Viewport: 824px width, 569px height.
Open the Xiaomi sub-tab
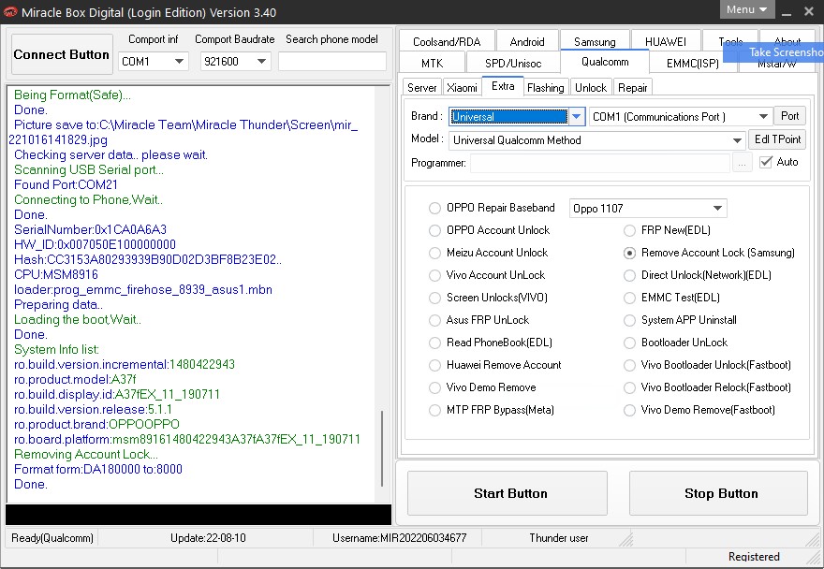462,87
